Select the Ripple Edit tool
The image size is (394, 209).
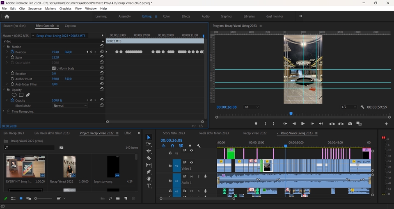click(149, 151)
